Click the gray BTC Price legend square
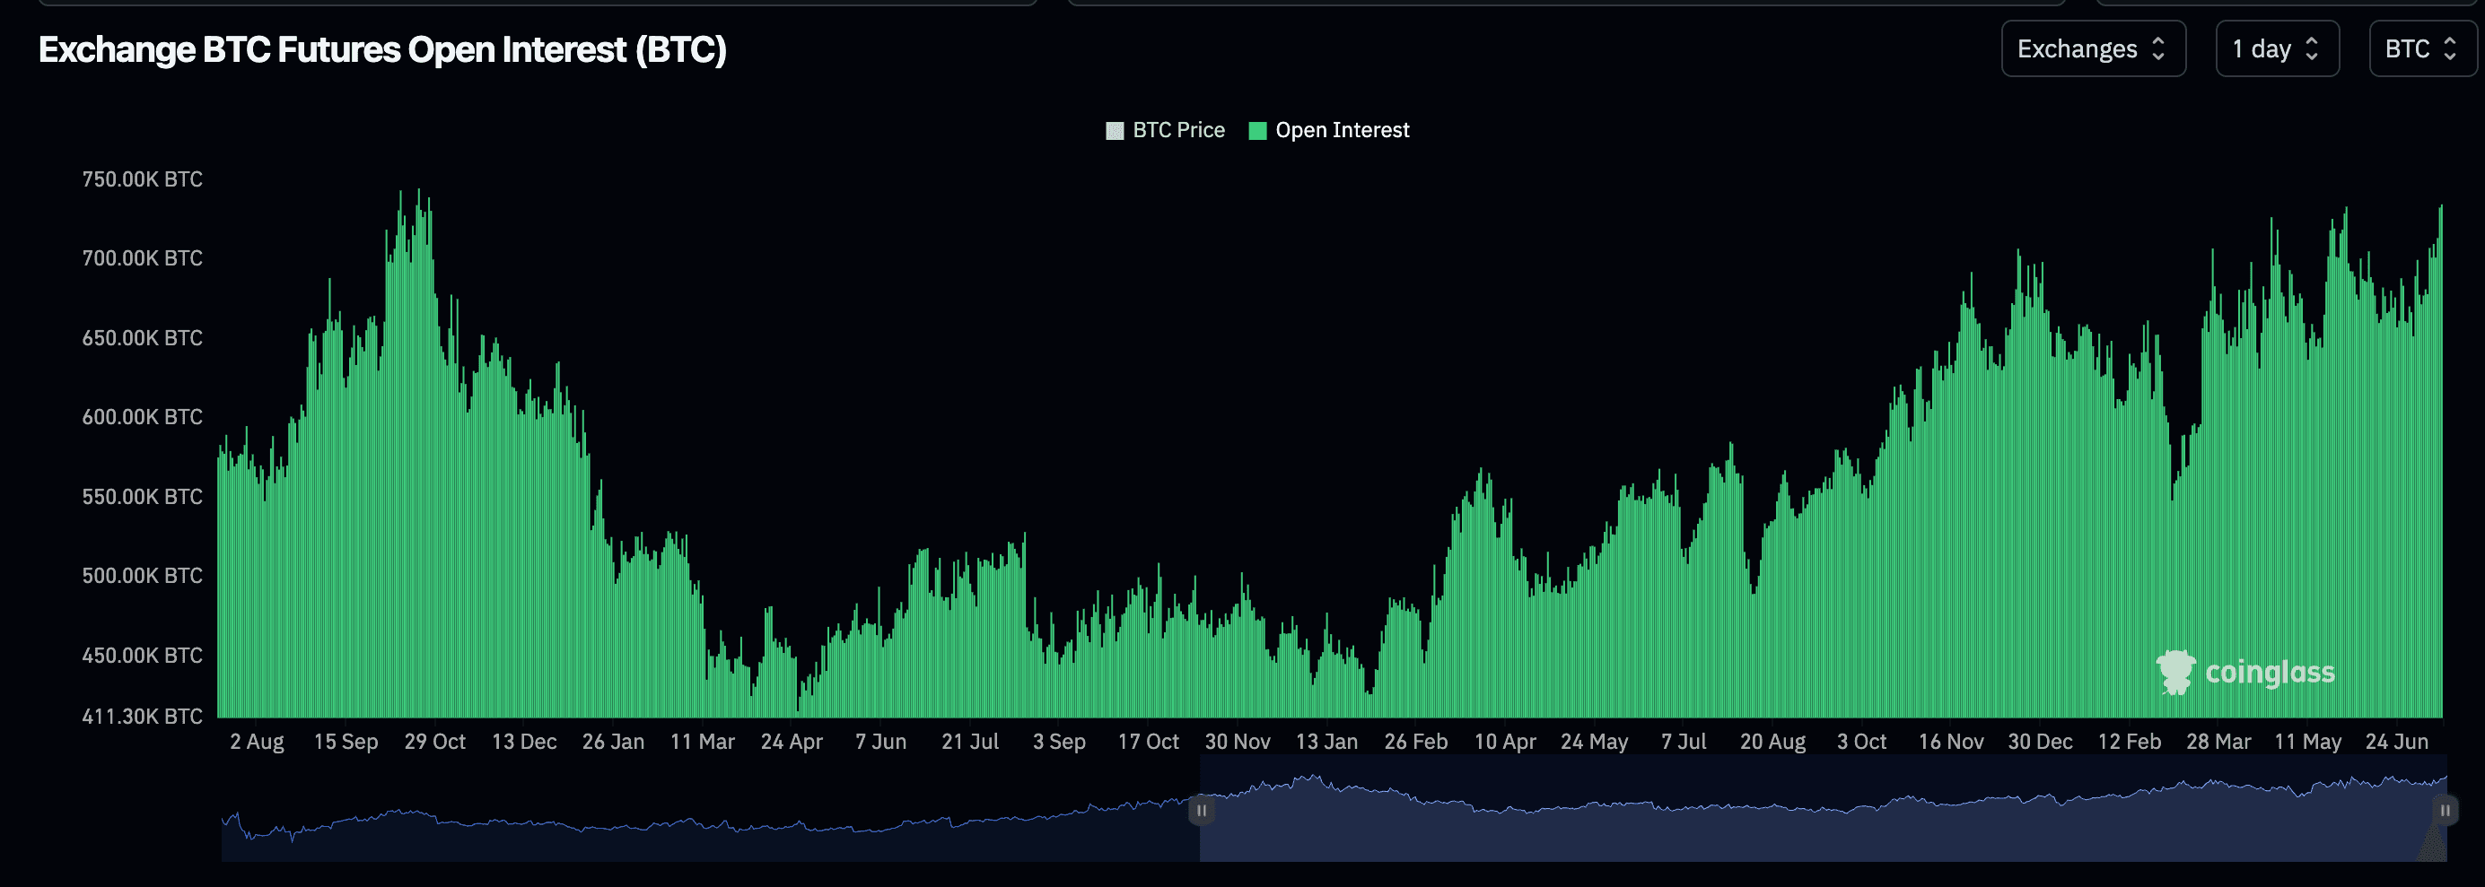Viewport: 2485px width, 887px height. (1115, 131)
